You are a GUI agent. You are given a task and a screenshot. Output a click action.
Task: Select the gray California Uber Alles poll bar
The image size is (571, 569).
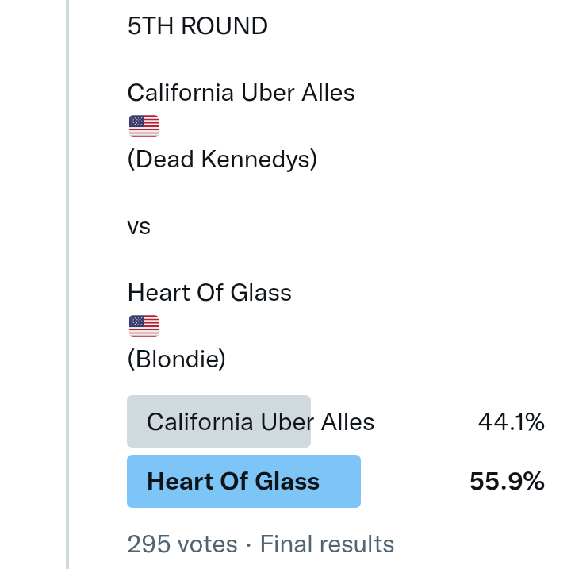click(x=218, y=421)
